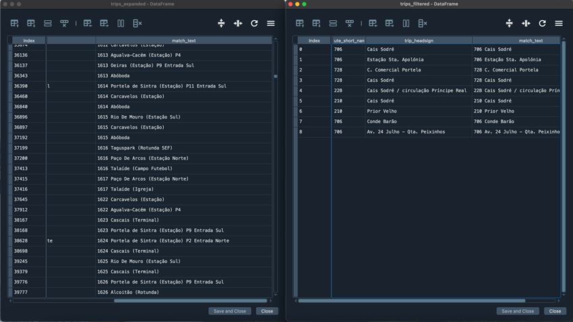The image size is (573, 322).
Task: Click insert row below in trips_expanded window
Action: tap(31, 24)
